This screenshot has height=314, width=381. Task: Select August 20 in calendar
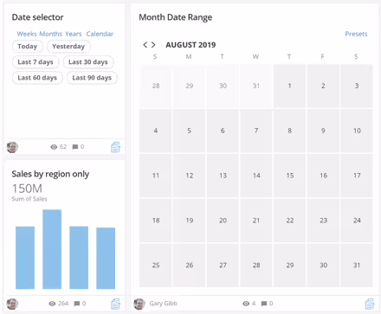pos(223,221)
